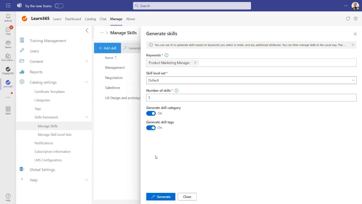Viewport: 362px width, 204px height.
Task: Click the Reports chart icon
Action: pyautogui.click(x=22, y=72)
